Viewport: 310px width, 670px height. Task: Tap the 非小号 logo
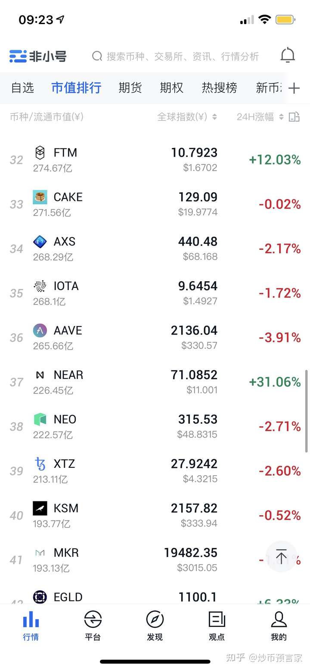[x=38, y=56]
